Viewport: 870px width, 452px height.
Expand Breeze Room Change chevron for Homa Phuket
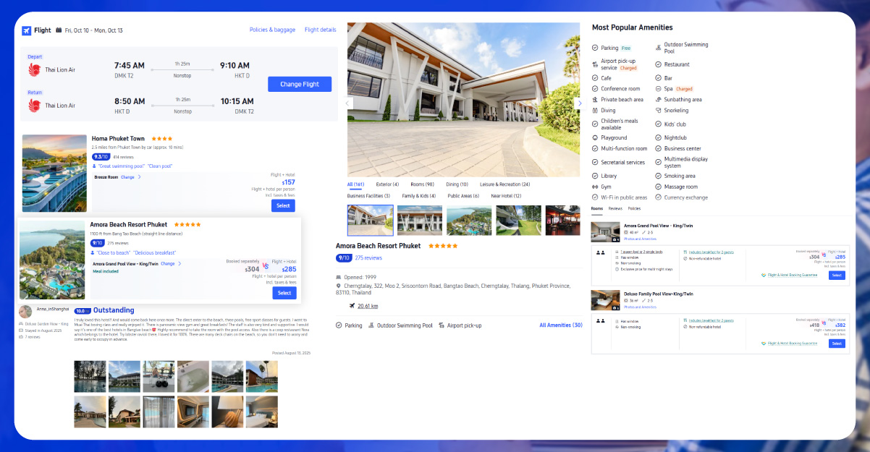(x=140, y=177)
